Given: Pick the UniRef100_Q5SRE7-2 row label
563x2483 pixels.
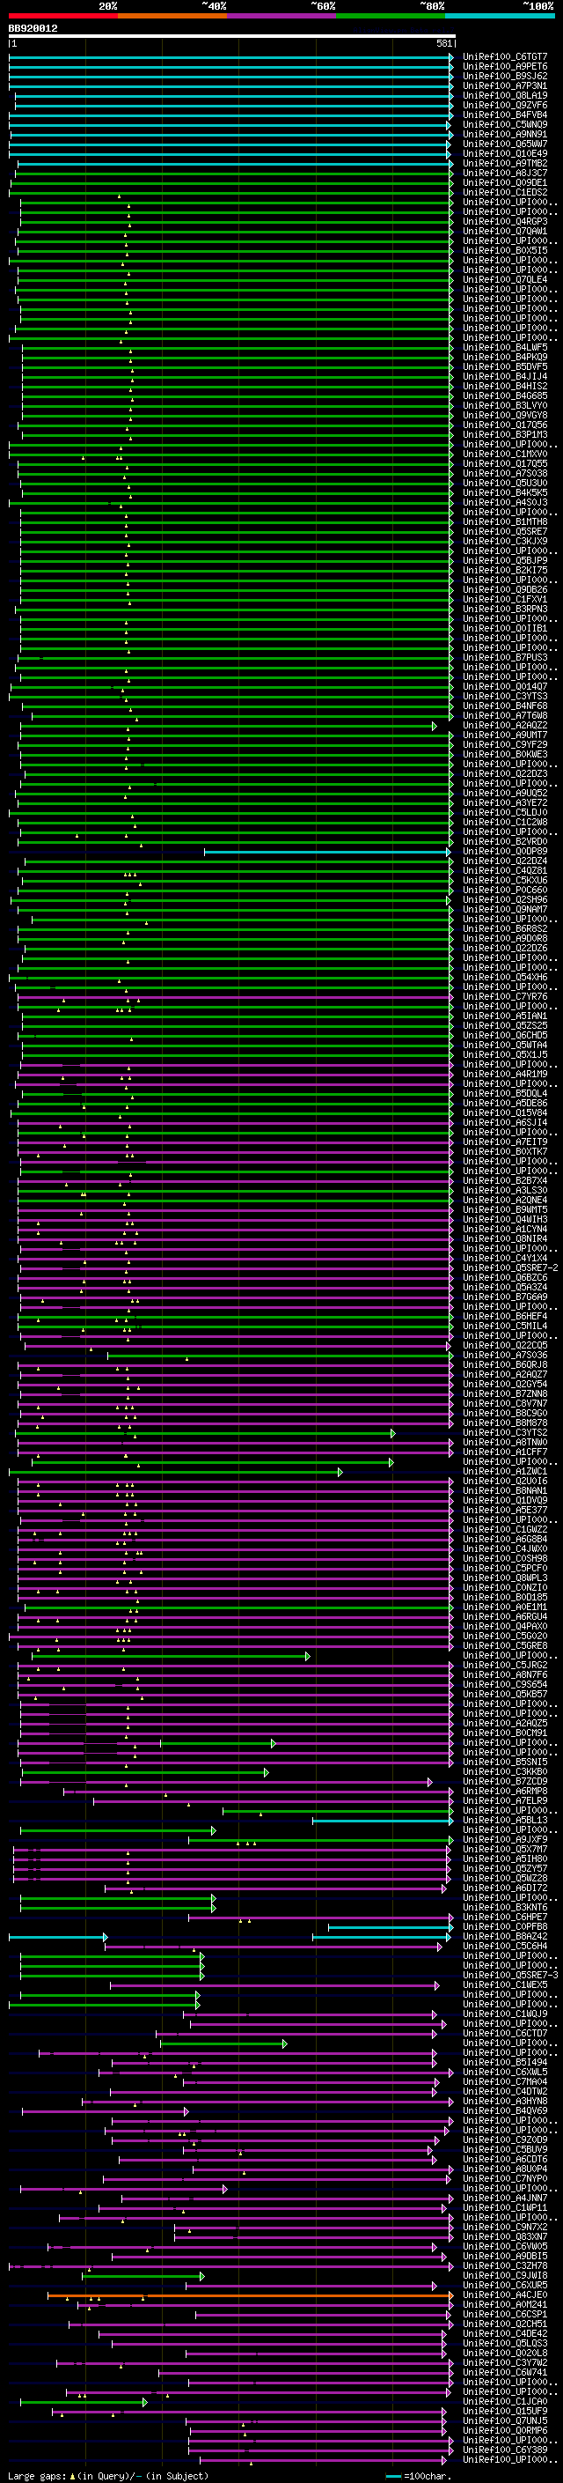Looking at the screenshot, I should tap(510, 1267).
